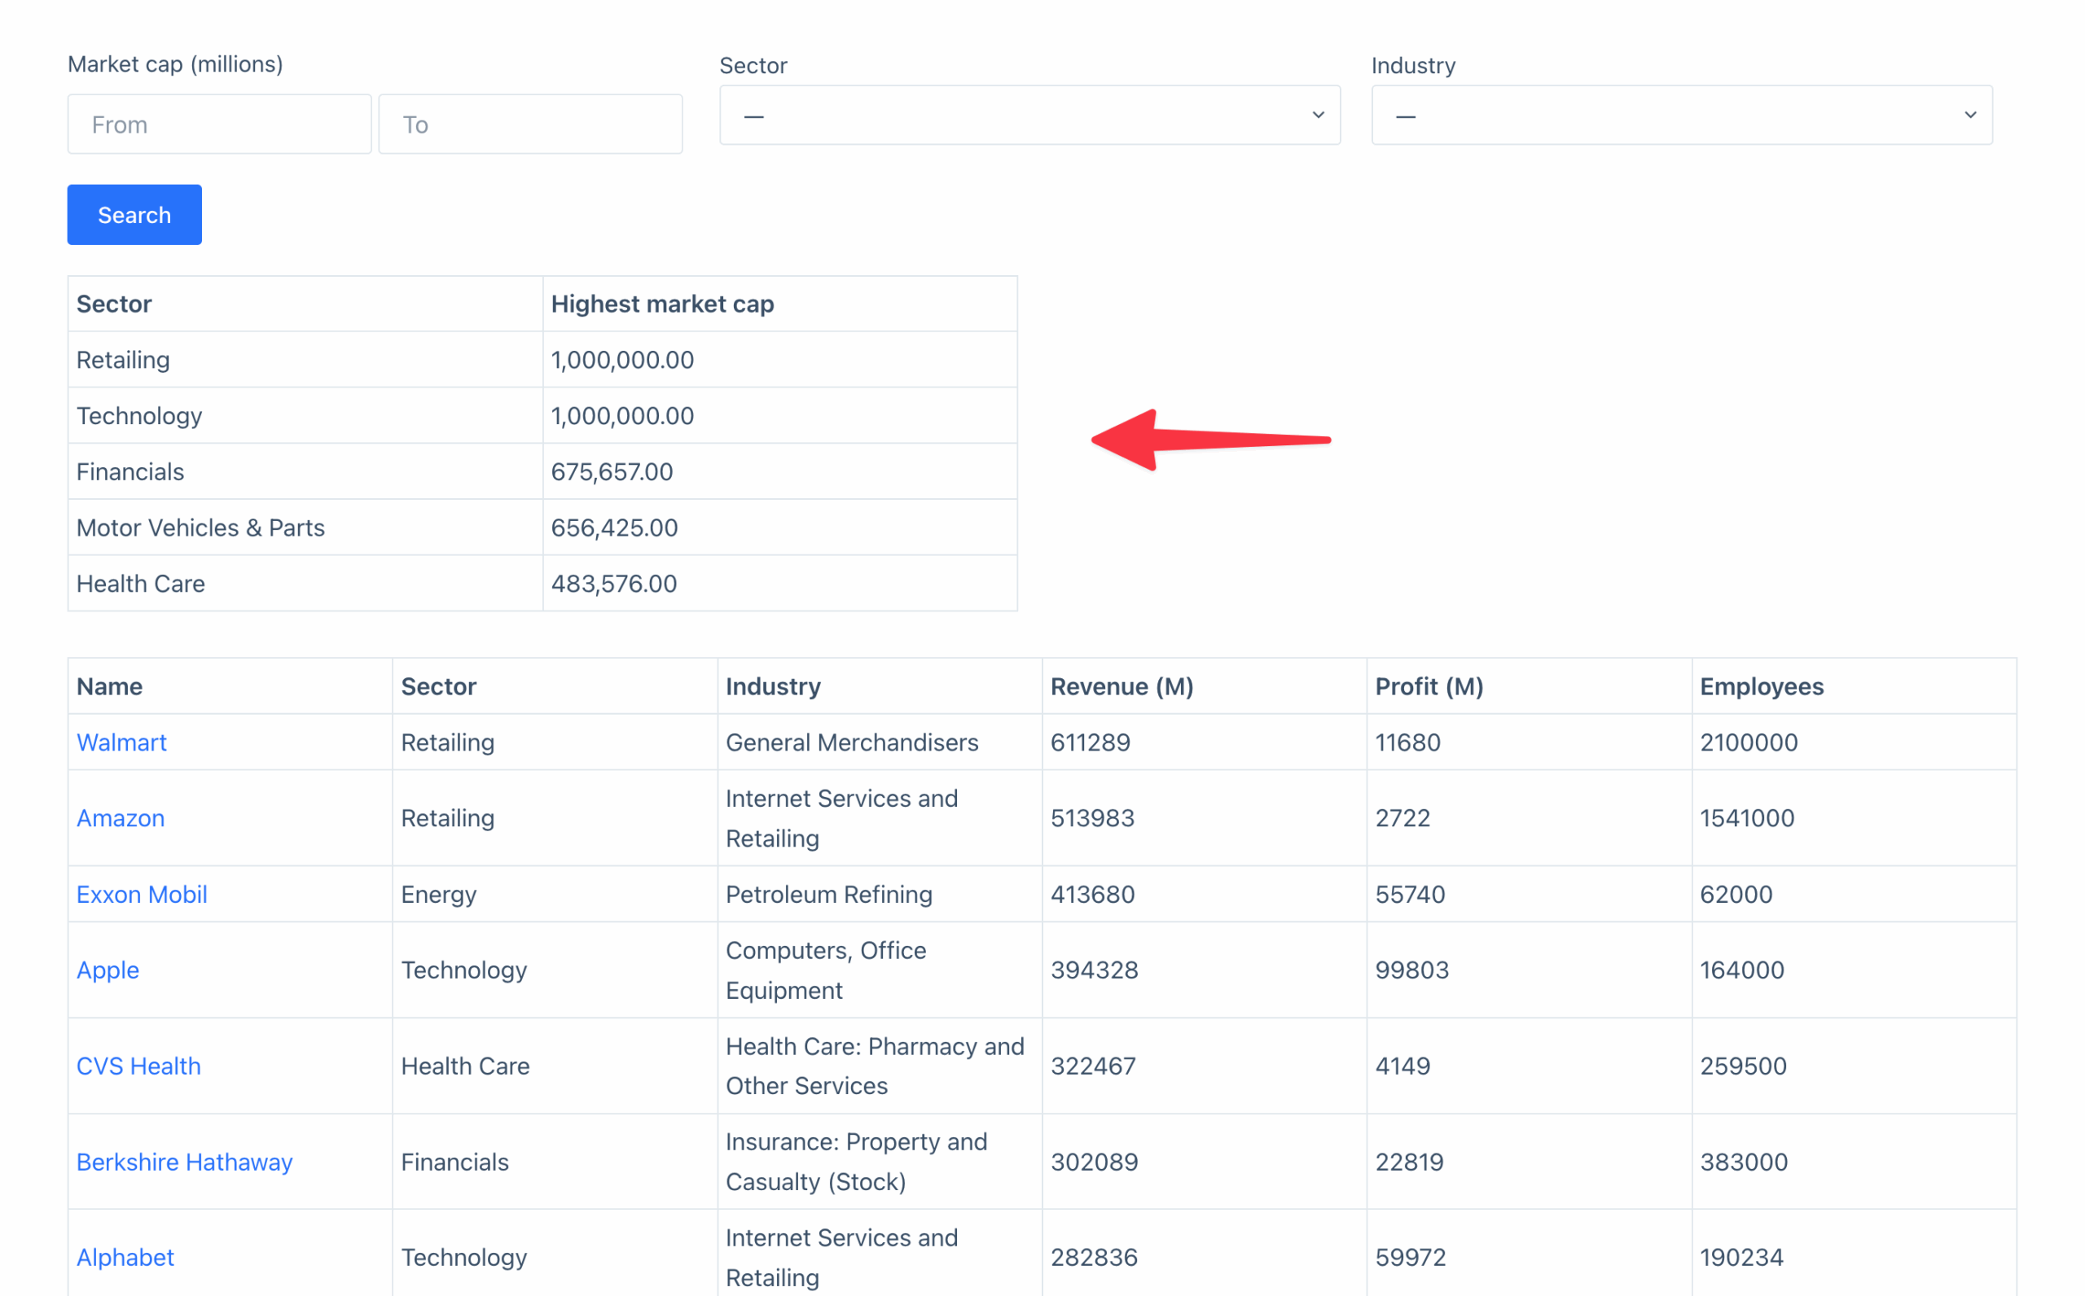Open the Industry dropdown
Viewport: 2085px width, 1296px height.
click(x=1680, y=115)
